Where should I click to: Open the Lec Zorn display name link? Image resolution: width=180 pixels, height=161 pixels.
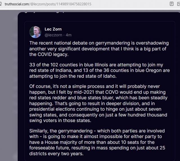pyautogui.click(x=53, y=29)
